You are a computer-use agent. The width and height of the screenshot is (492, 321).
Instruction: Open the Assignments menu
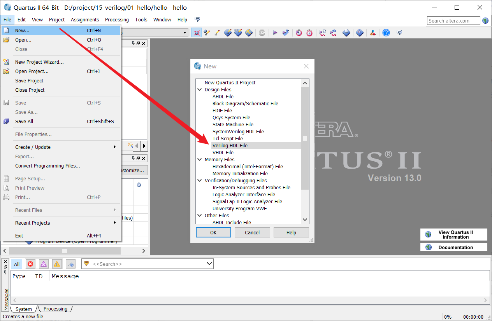[x=85, y=19]
